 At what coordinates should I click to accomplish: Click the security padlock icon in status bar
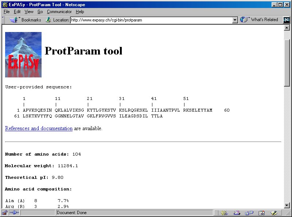(5, 213)
